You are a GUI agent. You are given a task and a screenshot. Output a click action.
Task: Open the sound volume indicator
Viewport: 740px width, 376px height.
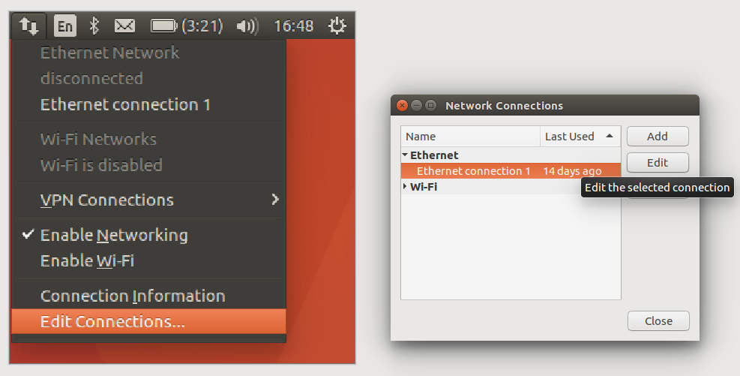(x=247, y=26)
